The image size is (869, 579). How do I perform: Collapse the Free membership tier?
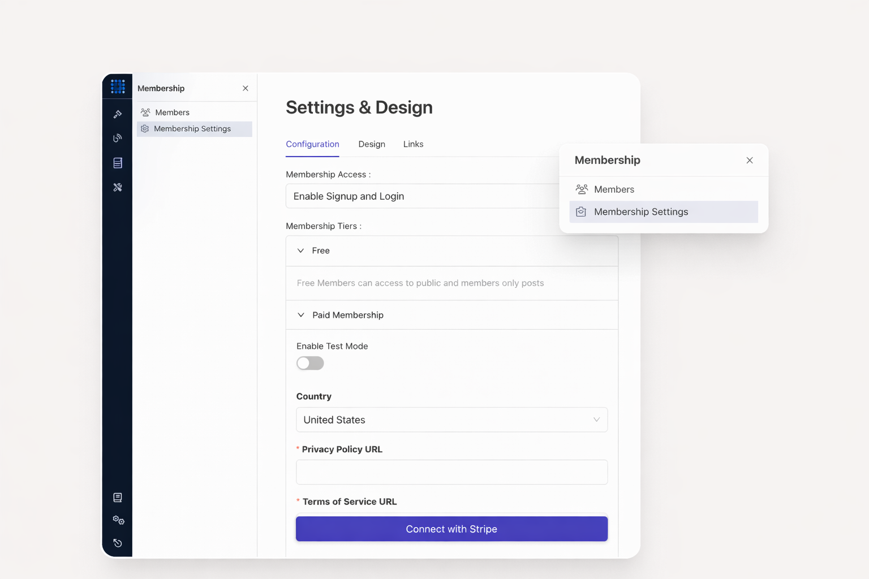(x=301, y=250)
